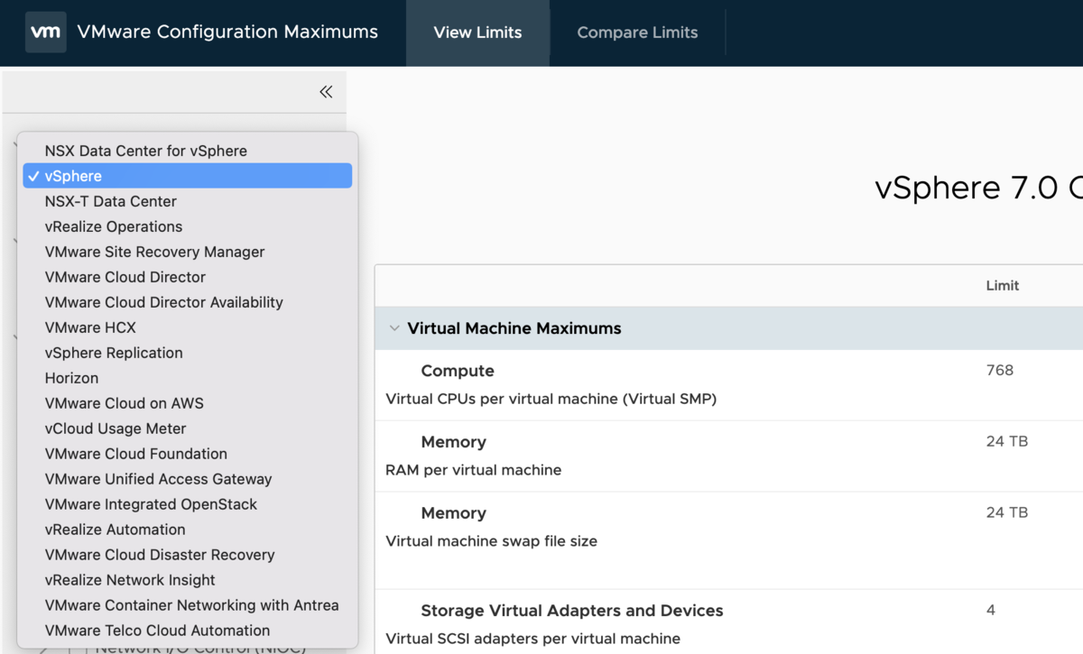Click the VMware vm logo icon
The image size is (1083, 654).
pos(45,32)
